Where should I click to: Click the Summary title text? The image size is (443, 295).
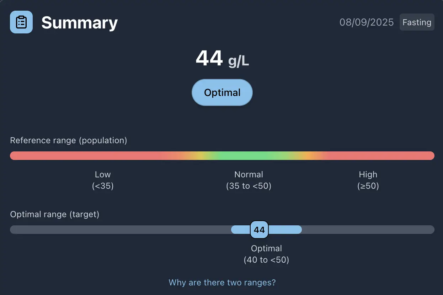coord(79,23)
